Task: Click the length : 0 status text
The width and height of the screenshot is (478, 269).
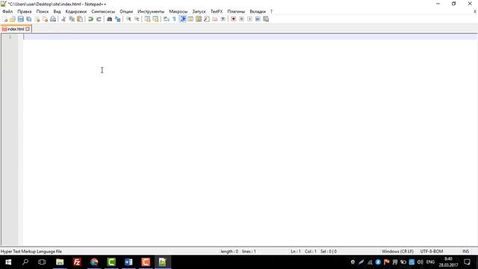Action: [229, 251]
